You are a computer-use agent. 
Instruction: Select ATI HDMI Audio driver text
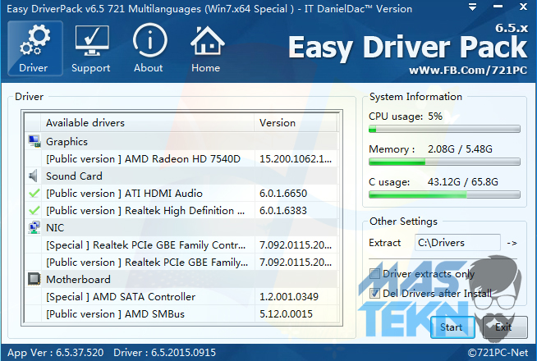(124, 194)
